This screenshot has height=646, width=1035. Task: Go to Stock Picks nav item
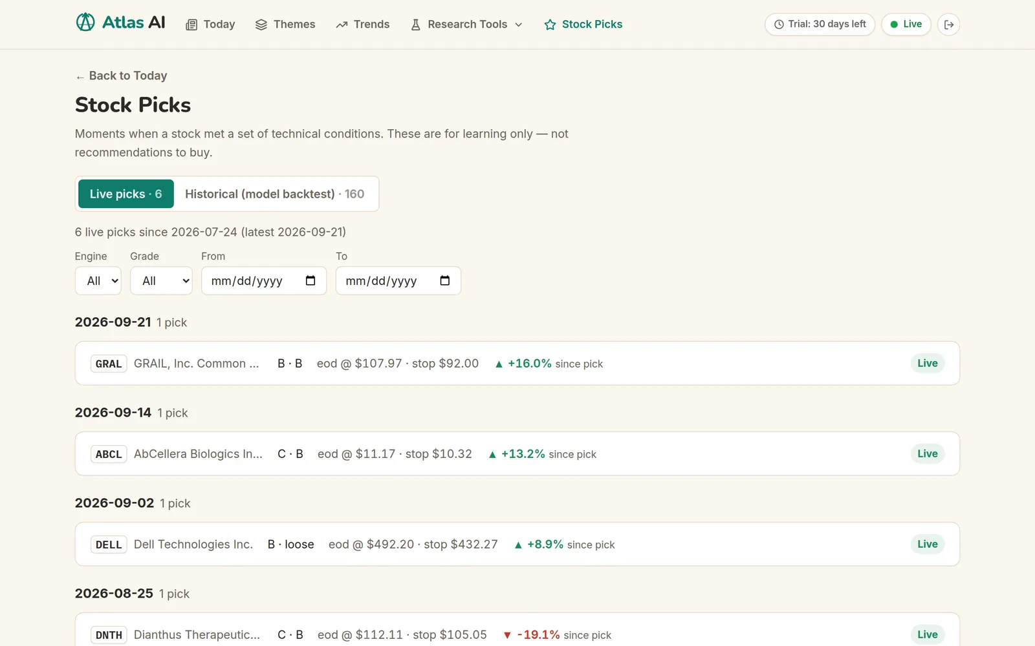(583, 25)
